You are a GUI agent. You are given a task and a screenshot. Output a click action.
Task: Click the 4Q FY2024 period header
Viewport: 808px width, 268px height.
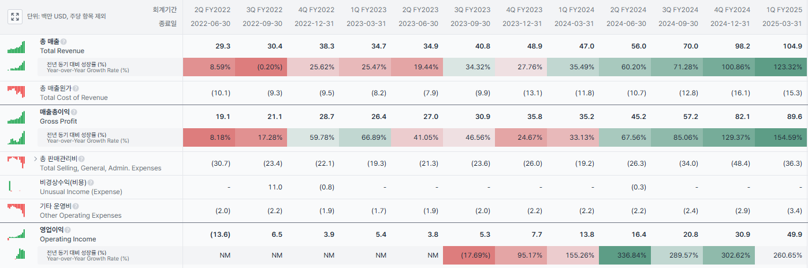732,10
